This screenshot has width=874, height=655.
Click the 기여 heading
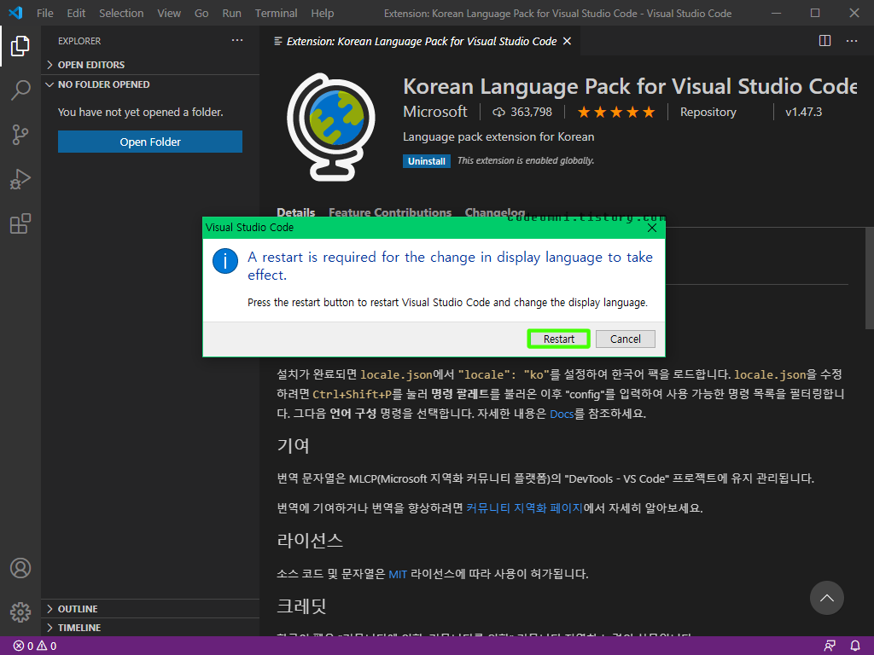(x=293, y=445)
